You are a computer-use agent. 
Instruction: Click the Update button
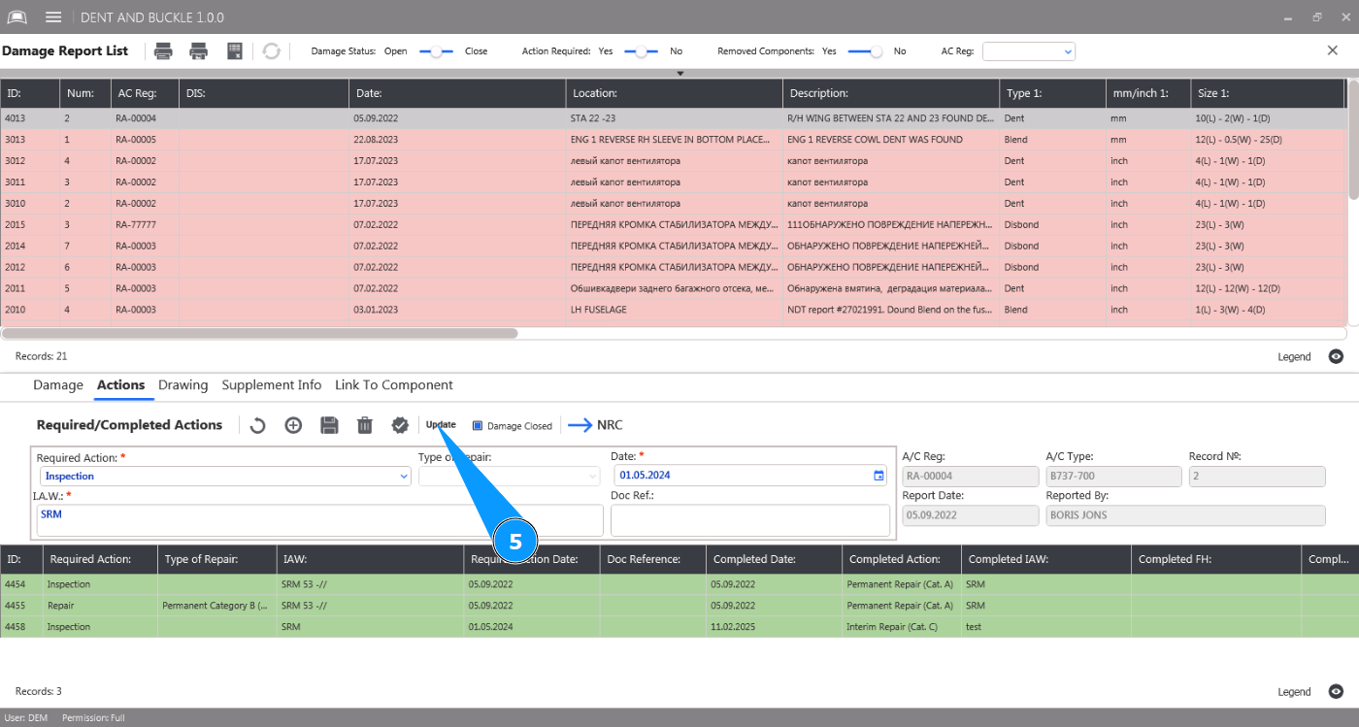[441, 425]
